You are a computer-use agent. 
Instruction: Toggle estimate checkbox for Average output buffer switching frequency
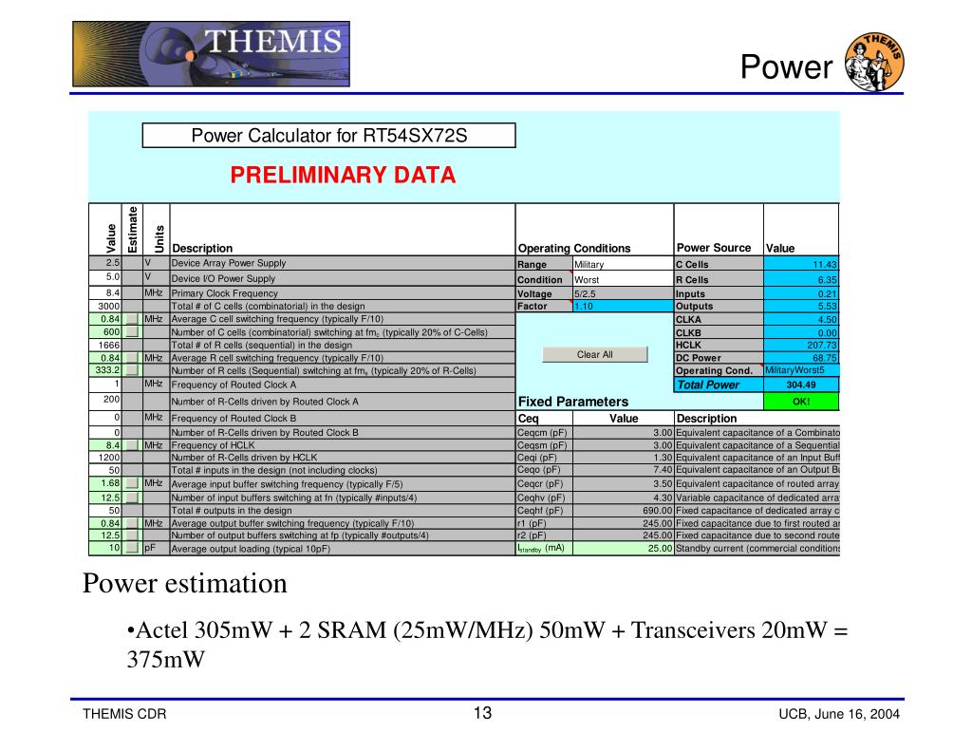click(x=132, y=523)
